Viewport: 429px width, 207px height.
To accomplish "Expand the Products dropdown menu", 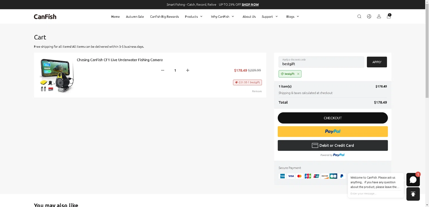I will click(x=194, y=17).
